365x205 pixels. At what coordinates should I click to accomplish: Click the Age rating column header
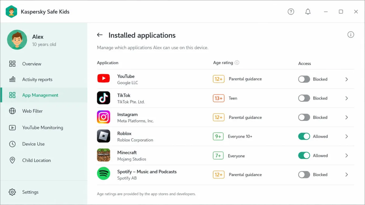click(223, 63)
